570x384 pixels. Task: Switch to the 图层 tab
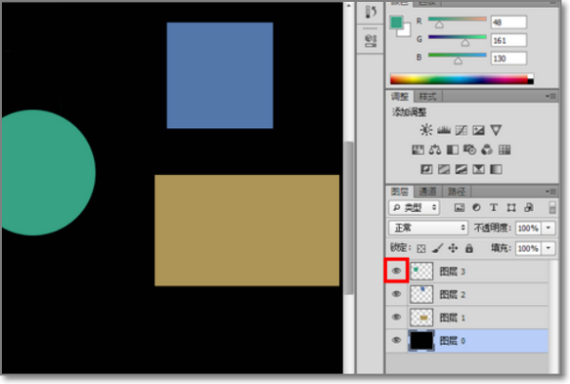400,191
